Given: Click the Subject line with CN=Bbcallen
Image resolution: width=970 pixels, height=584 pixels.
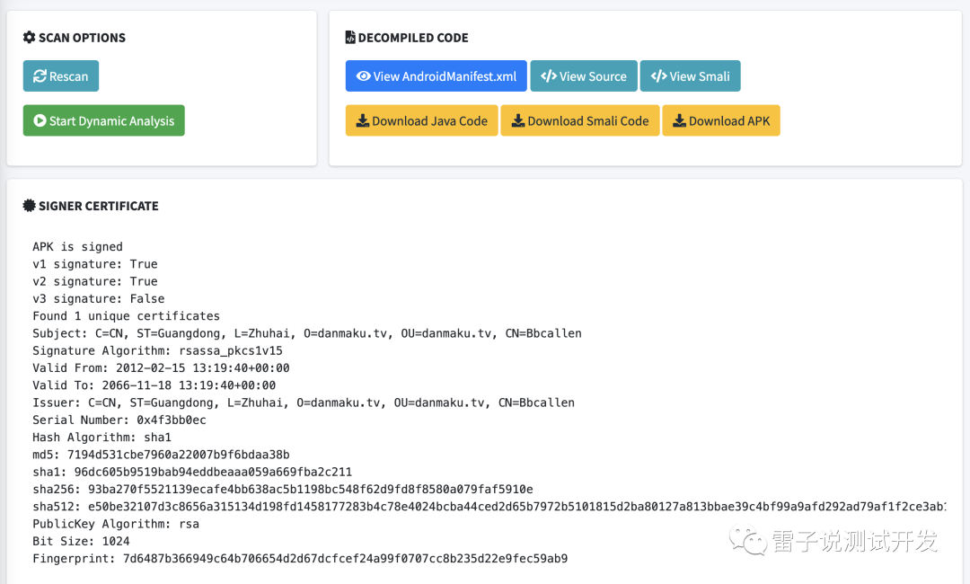Looking at the screenshot, I should coord(307,333).
